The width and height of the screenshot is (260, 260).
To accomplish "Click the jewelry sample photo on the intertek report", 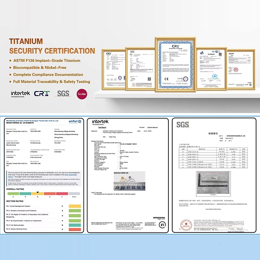I will [129, 181].
